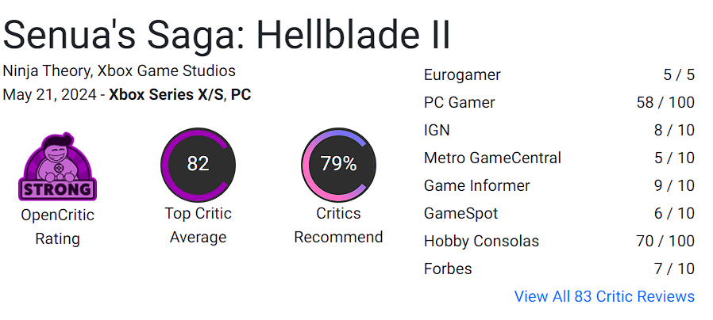The width and height of the screenshot is (713, 320).
Task: Click the Senua's Saga: Hellblade II title
Action: click(x=226, y=36)
